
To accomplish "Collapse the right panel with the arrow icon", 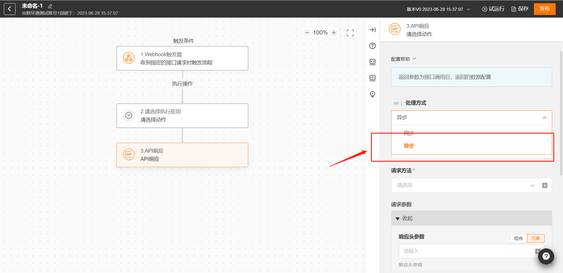I will click(x=372, y=30).
